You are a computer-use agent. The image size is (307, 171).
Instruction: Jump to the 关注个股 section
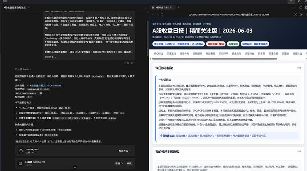point(273,53)
